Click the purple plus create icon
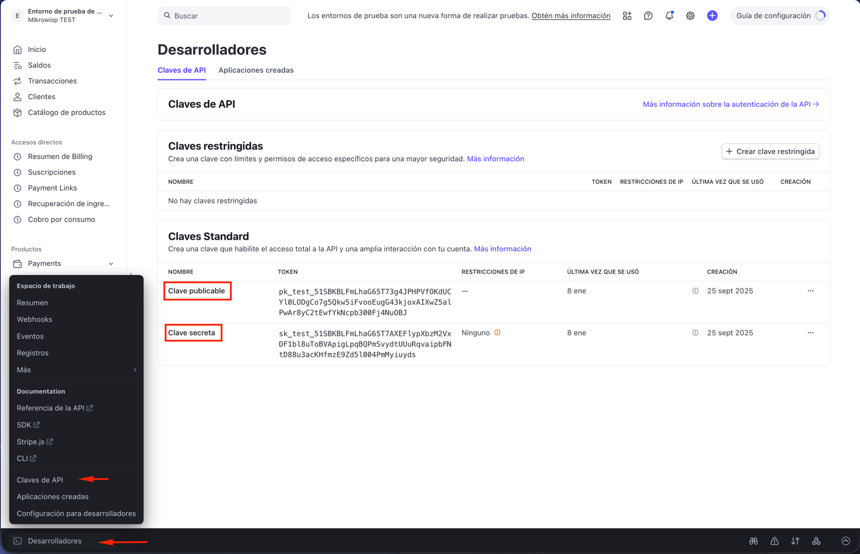Viewport: 860px width, 554px height. pyautogui.click(x=712, y=16)
